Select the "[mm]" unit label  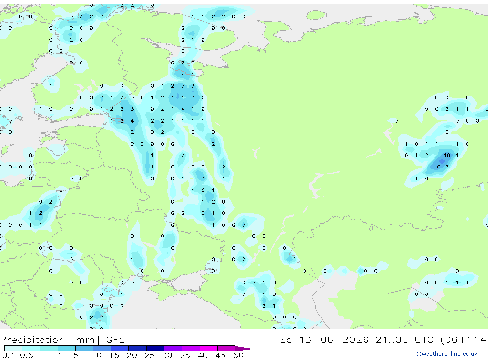[85, 339]
